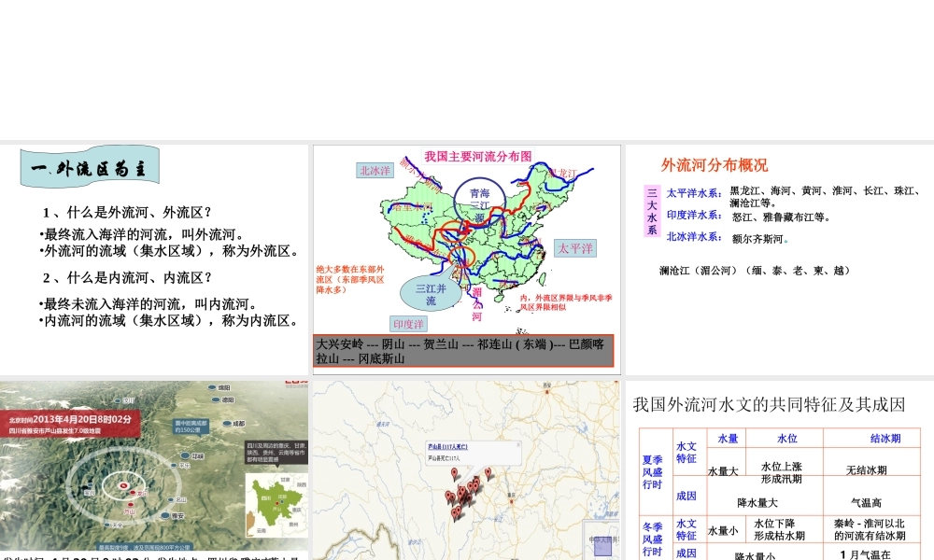Click the Sichuan inset map on earthquake slide
The height and width of the screenshot is (560, 934).
pos(276,505)
